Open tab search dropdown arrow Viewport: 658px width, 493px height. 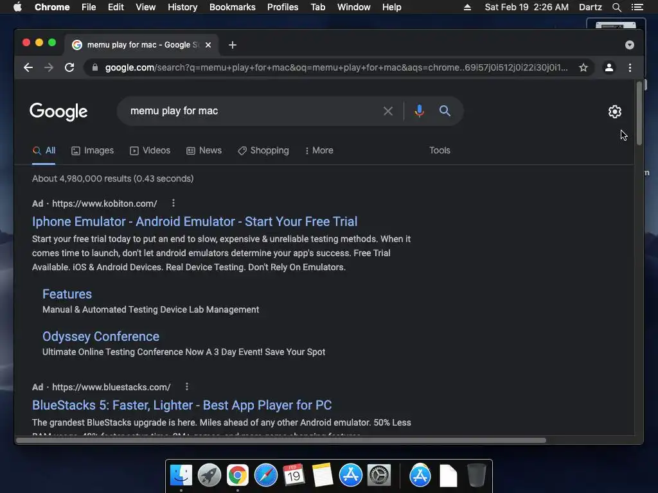[630, 45]
